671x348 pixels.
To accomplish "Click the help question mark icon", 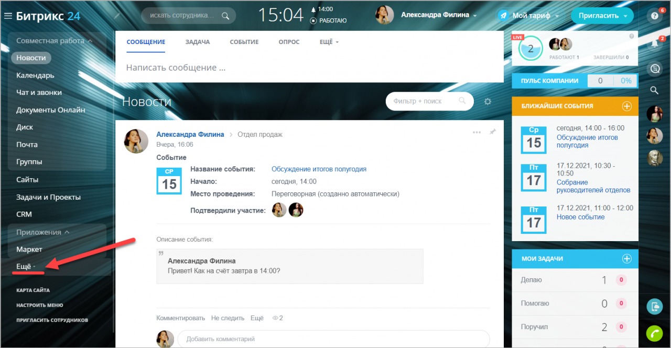I will (x=654, y=16).
